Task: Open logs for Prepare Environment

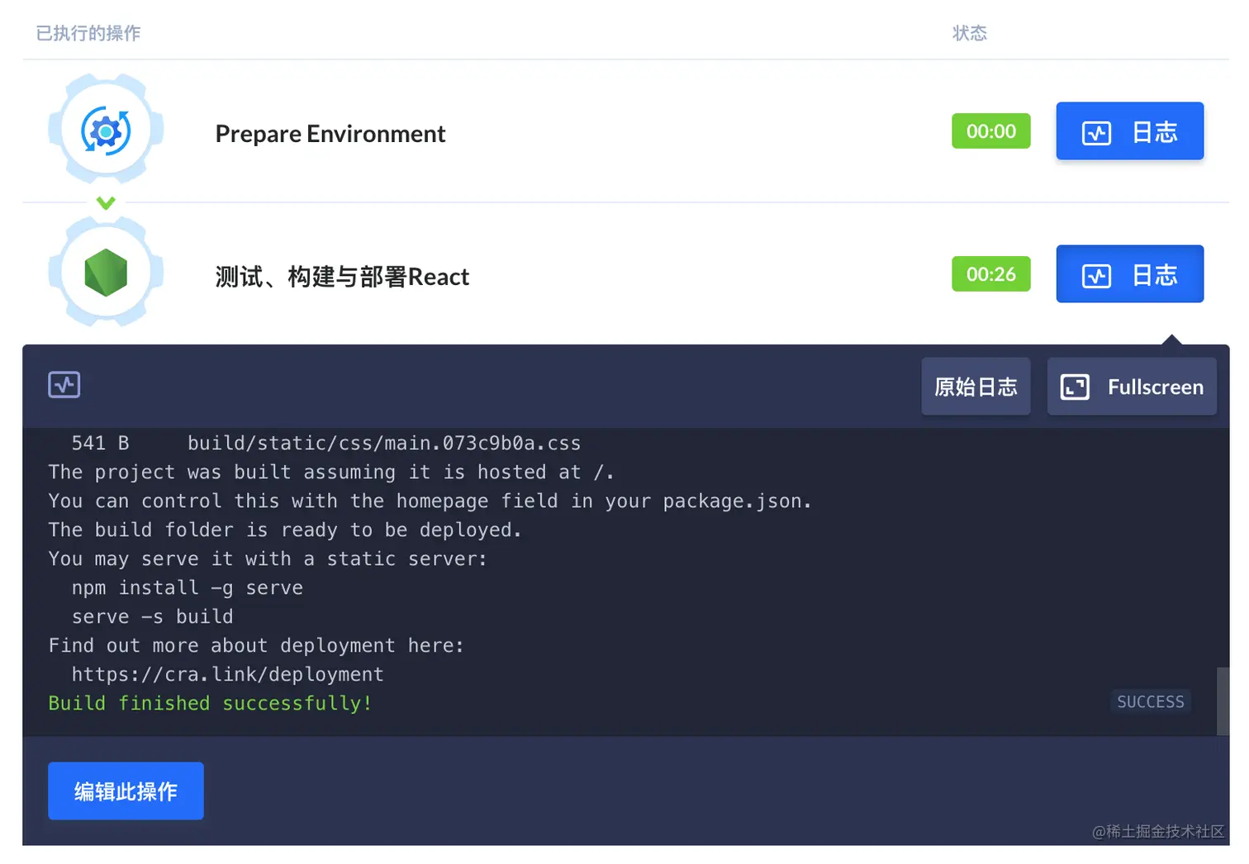Action: [1129, 131]
